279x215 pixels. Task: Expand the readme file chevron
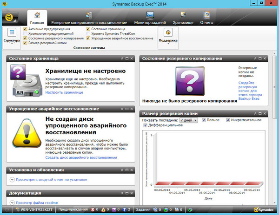pos(12,202)
